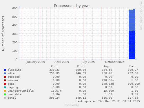144x108 pixels.
Task: Select the 'sleeping' legend label
Action: tap(14, 70)
